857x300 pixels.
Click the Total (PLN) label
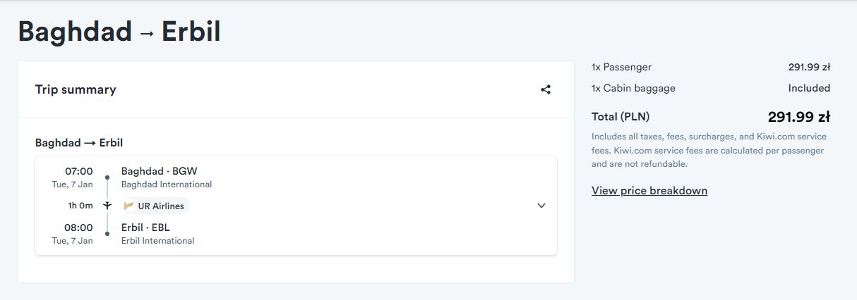(x=621, y=117)
